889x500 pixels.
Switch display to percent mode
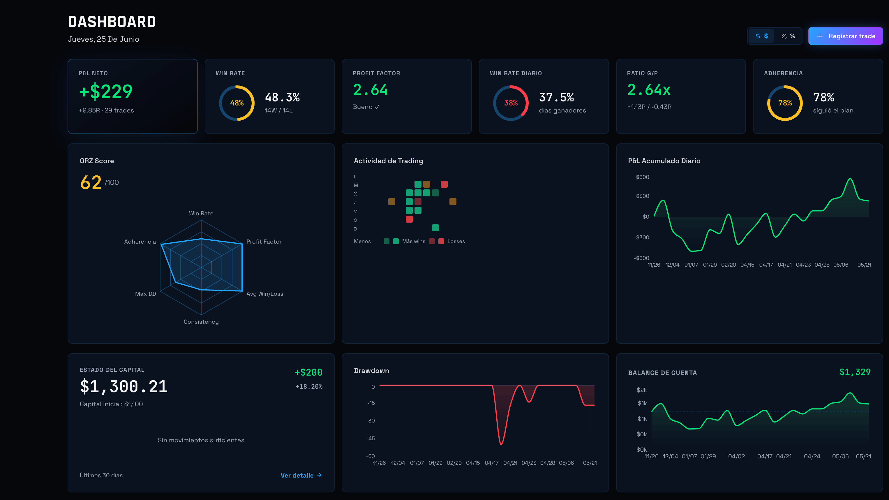pyautogui.click(x=788, y=36)
